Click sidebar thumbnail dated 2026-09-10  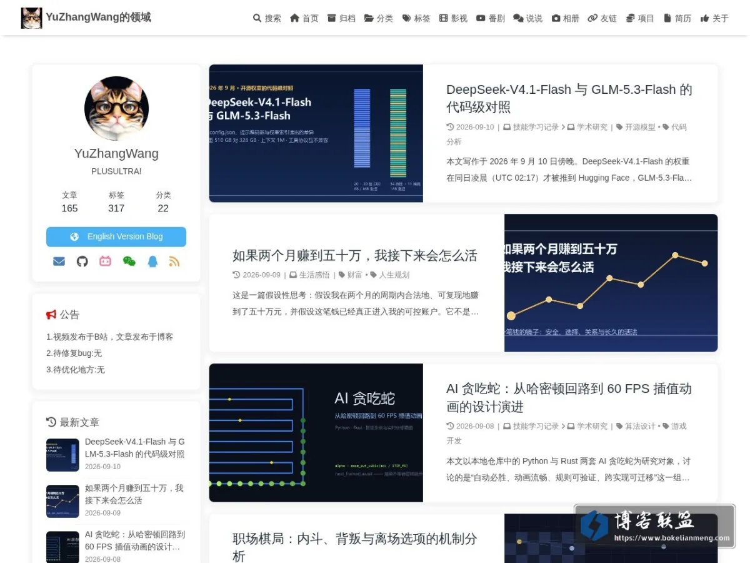tap(62, 455)
